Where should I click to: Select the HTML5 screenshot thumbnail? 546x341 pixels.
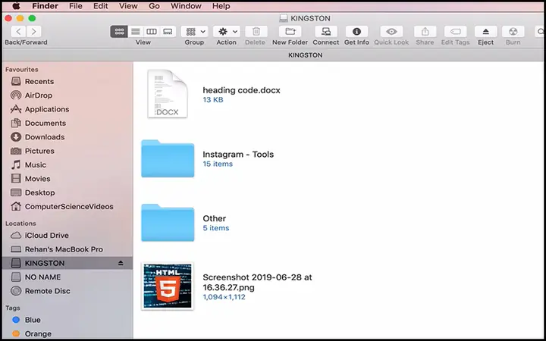pos(168,286)
